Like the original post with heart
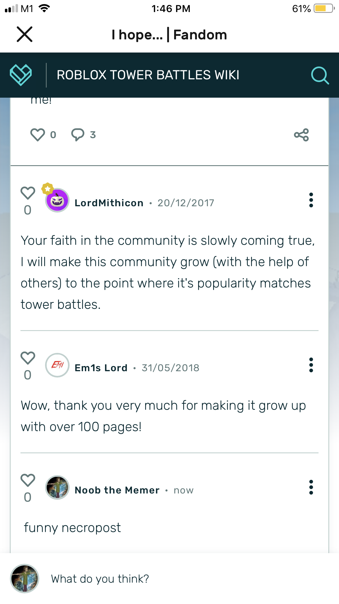 click(38, 135)
